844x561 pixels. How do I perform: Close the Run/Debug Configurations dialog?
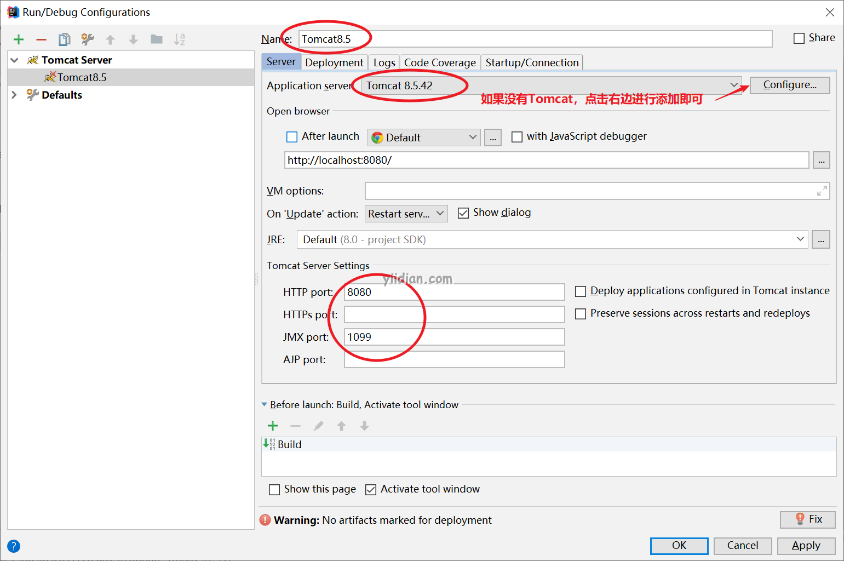click(830, 12)
